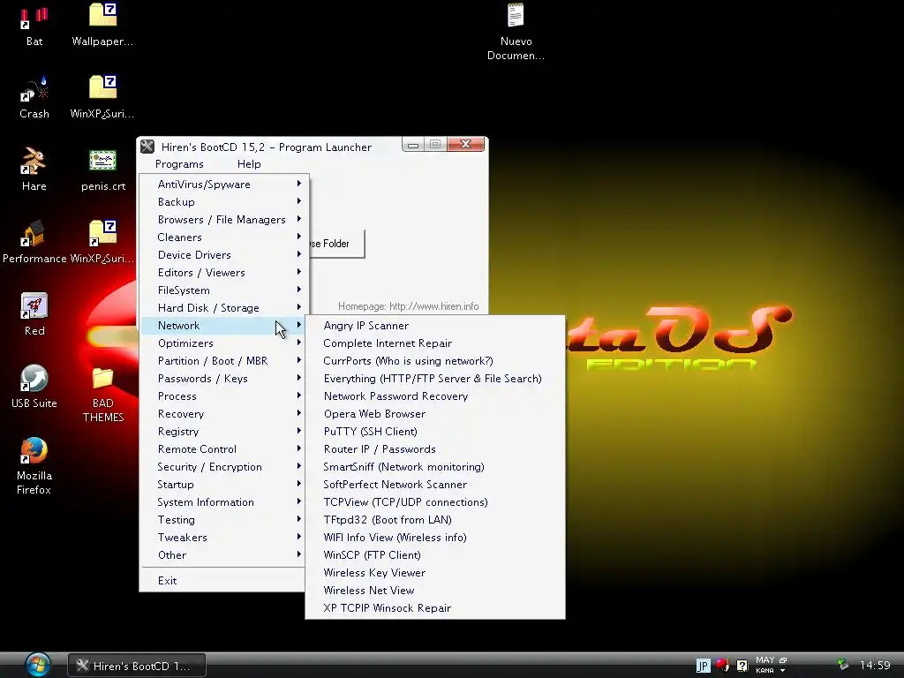The height and width of the screenshot is (678, 904).
Task: Open the Wallpaper archive icon on desktop
Action: coord(103,16)
